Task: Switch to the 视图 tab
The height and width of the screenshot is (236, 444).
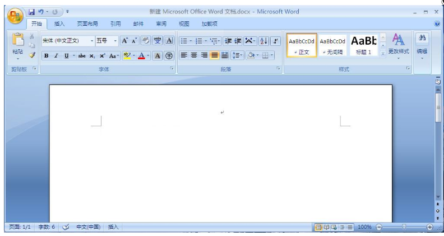Action: pos(184,24)
